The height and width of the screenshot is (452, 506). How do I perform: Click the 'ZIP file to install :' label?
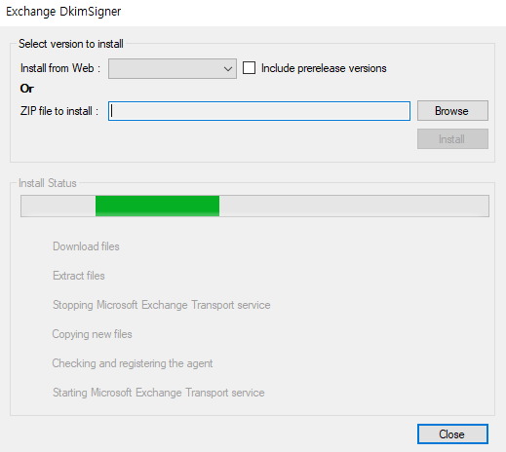pyautogui.click(x=59, y=111)
